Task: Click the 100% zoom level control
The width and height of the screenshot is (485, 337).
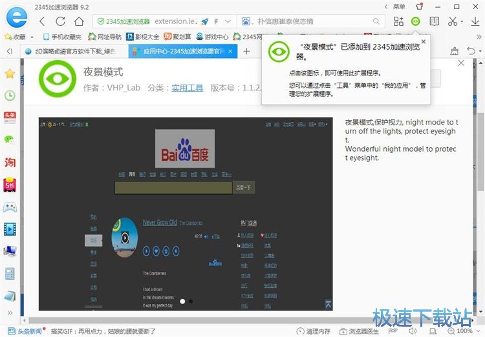Action: 460,331
